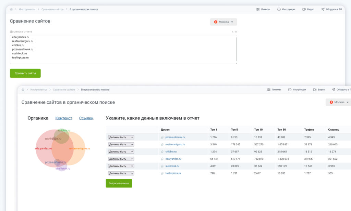Open restaurantguru.ru domain link in table
Screen dimensions: 351x211
[x=175, y=144]
